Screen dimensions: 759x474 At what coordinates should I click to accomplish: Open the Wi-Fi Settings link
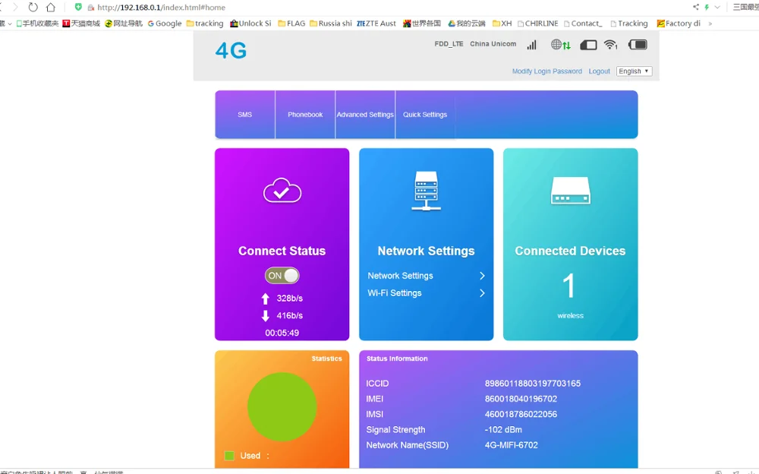pyautogui.click(x=395, y=293)
